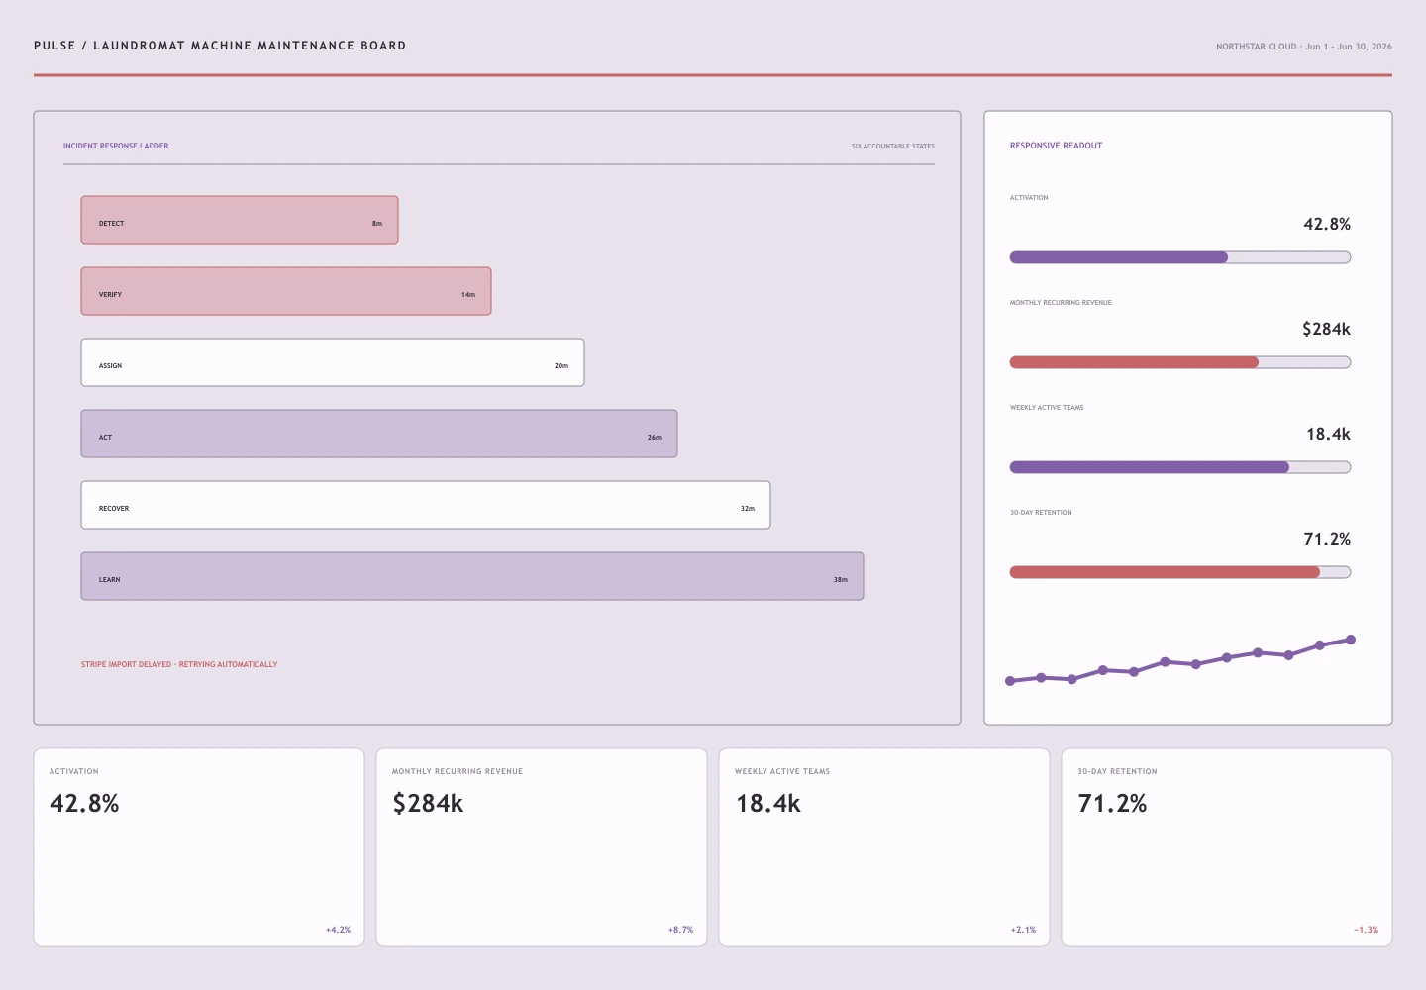This screenshot has height=990, width=1426.
Task: Click the DETECT 8m ladder bar
Action: pos(240,220)
